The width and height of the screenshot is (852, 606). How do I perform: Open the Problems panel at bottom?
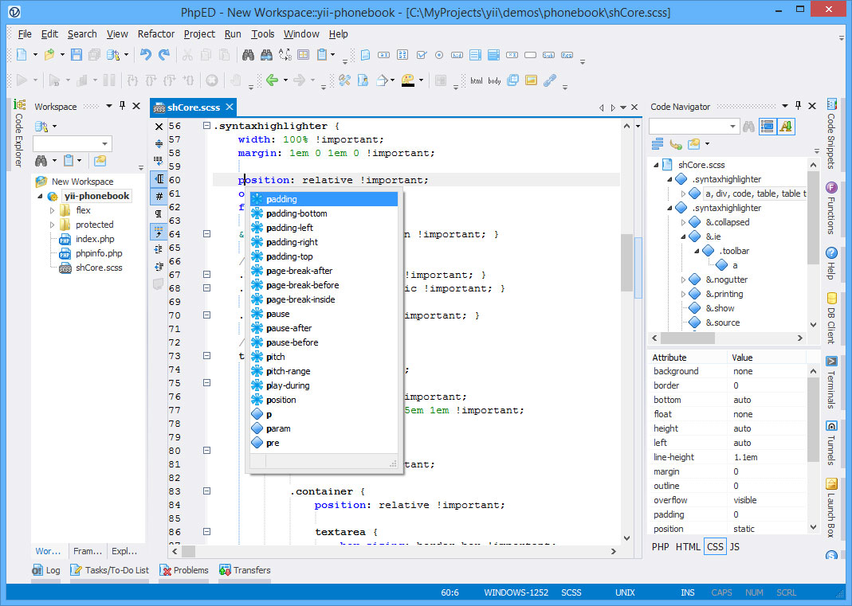point(183,570)
